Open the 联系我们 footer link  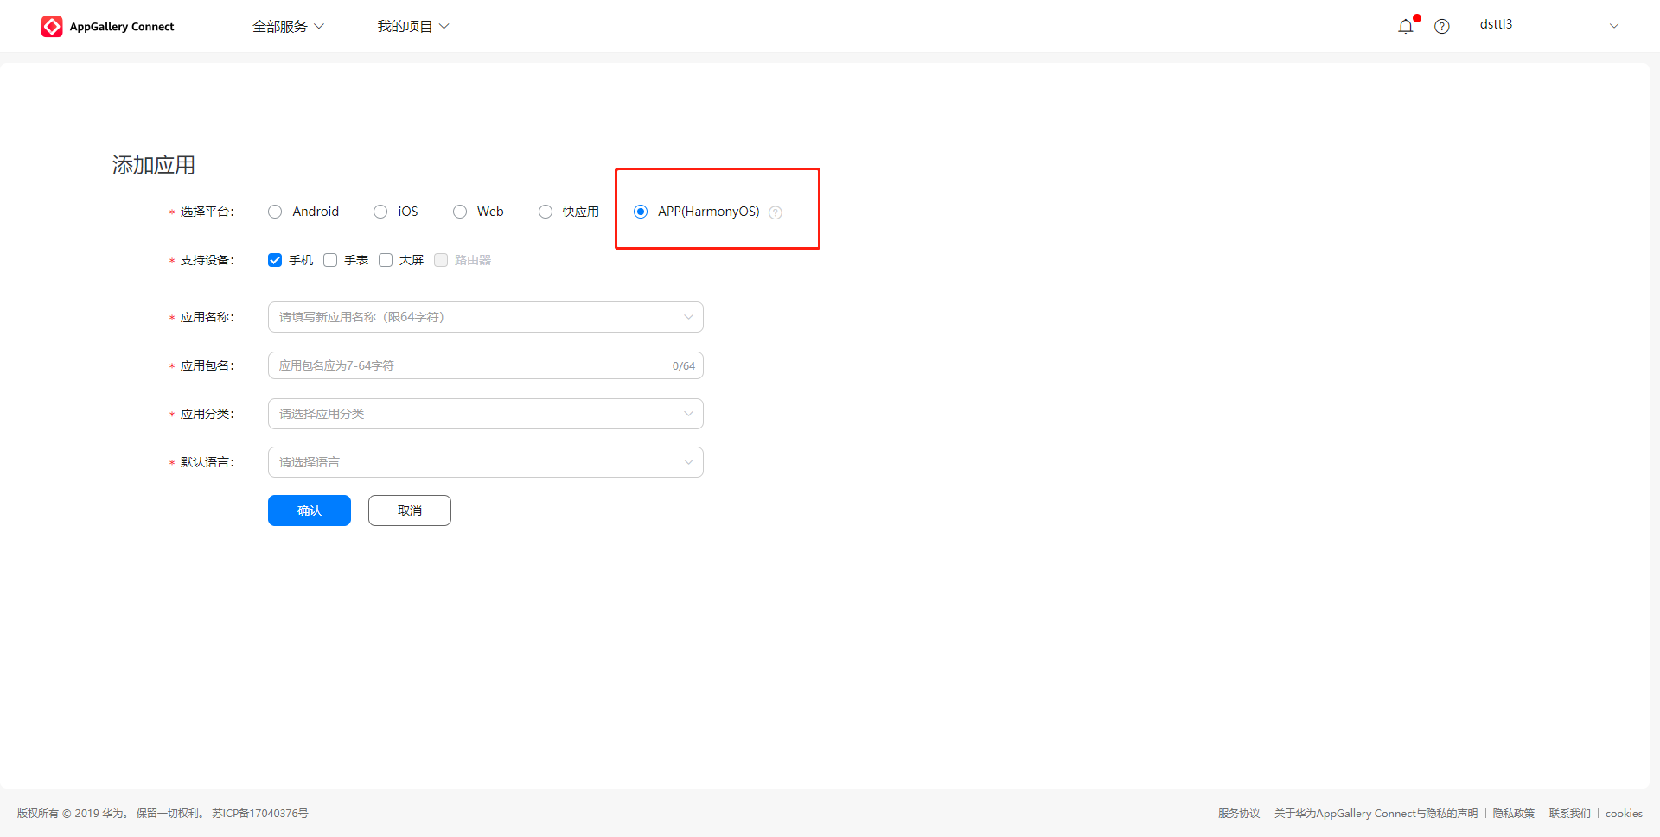[1569, 814]
